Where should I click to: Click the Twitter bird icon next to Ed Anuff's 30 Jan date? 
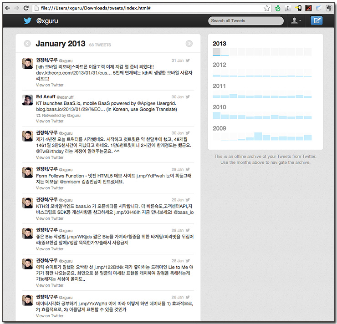point(188,97)
